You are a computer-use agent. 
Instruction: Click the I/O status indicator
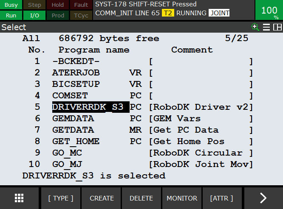[34, 16]
